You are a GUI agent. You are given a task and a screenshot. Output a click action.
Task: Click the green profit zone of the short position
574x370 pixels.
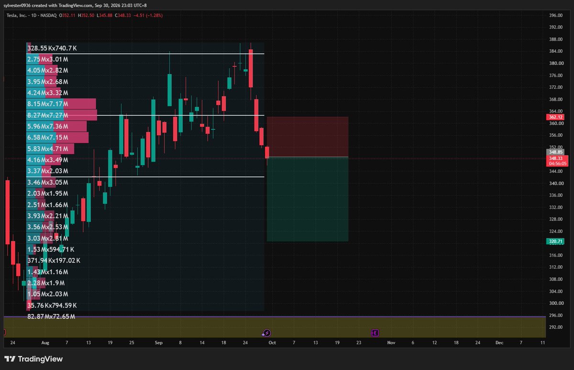tap(308, 199)
